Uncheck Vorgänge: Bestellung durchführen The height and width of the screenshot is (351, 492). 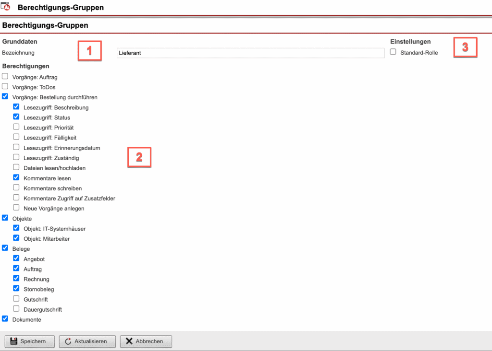coord(5,97)
